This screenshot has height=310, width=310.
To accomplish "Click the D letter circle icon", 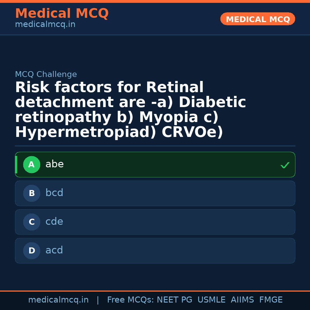I will pos(32,251).
